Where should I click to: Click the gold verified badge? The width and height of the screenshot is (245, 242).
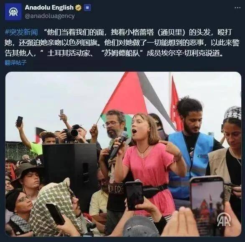79,8
